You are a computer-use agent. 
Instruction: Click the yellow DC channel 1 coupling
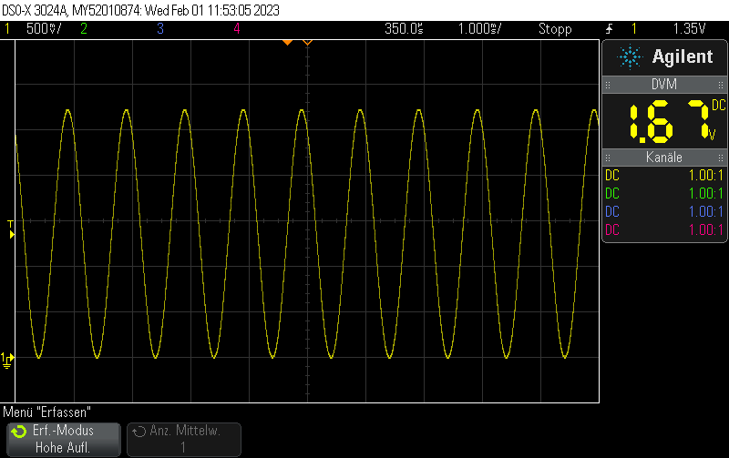click(612, 176)
